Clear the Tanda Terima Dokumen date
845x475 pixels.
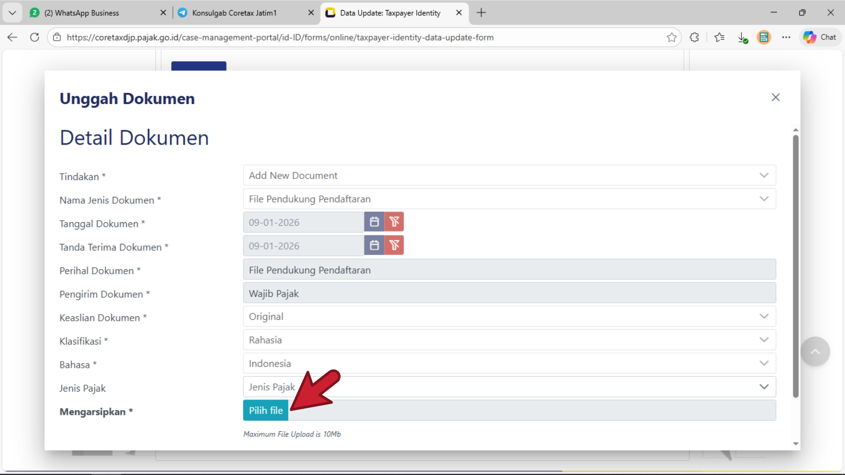click(394, 245)
